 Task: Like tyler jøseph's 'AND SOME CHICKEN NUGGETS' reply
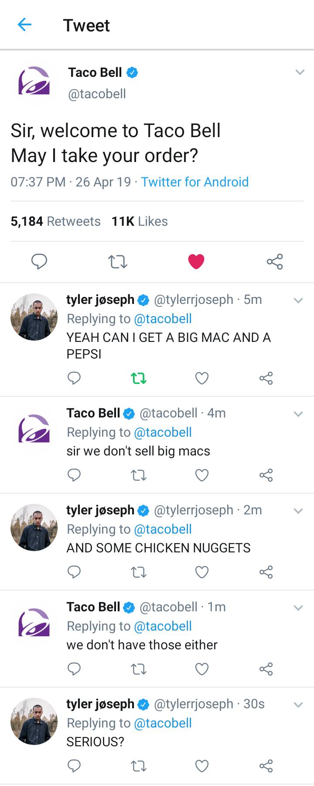pos(202,572)
